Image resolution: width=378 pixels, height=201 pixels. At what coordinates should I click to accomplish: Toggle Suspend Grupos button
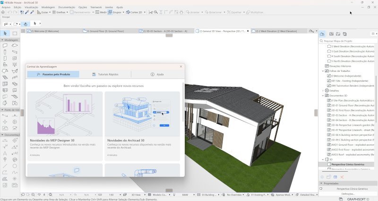click(x=114, y=12)
